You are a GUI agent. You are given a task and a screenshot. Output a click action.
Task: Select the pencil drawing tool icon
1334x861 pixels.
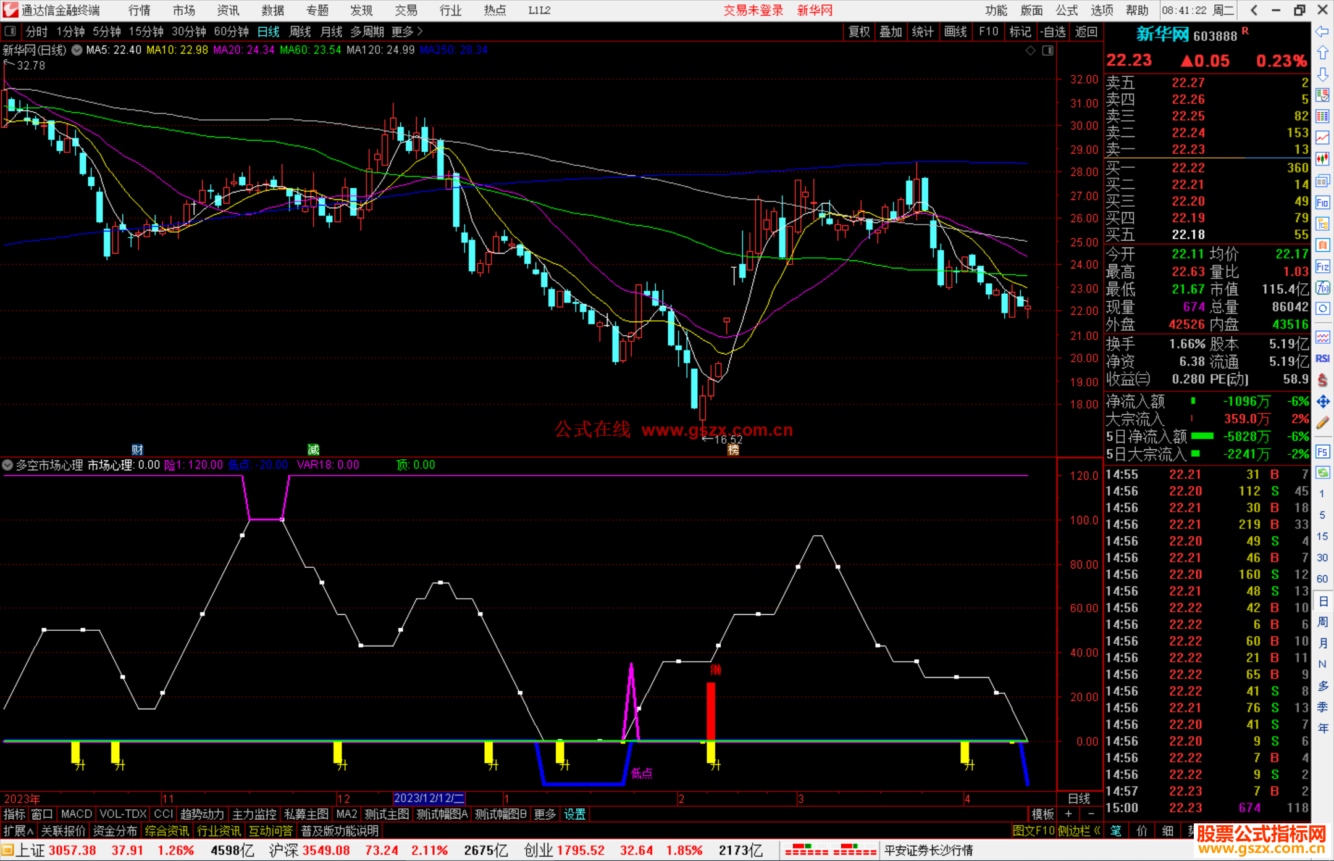(1322, 423)
